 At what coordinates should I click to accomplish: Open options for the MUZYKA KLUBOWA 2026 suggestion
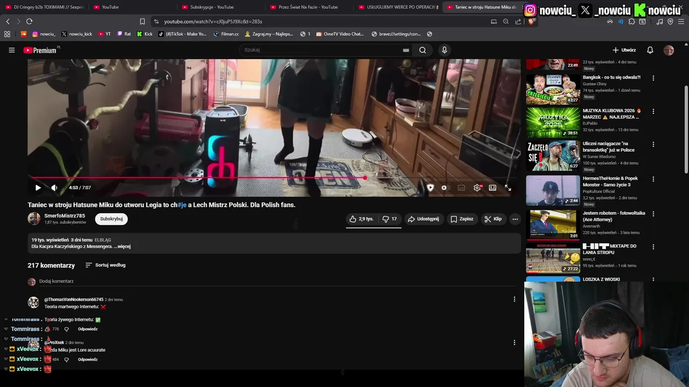tap(653, 111)
